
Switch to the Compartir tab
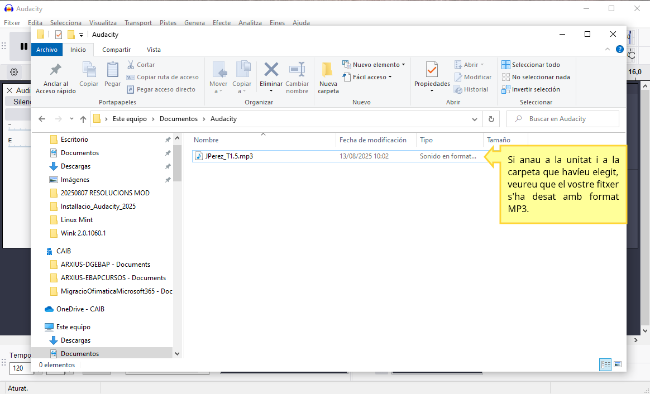pos(117,50)
